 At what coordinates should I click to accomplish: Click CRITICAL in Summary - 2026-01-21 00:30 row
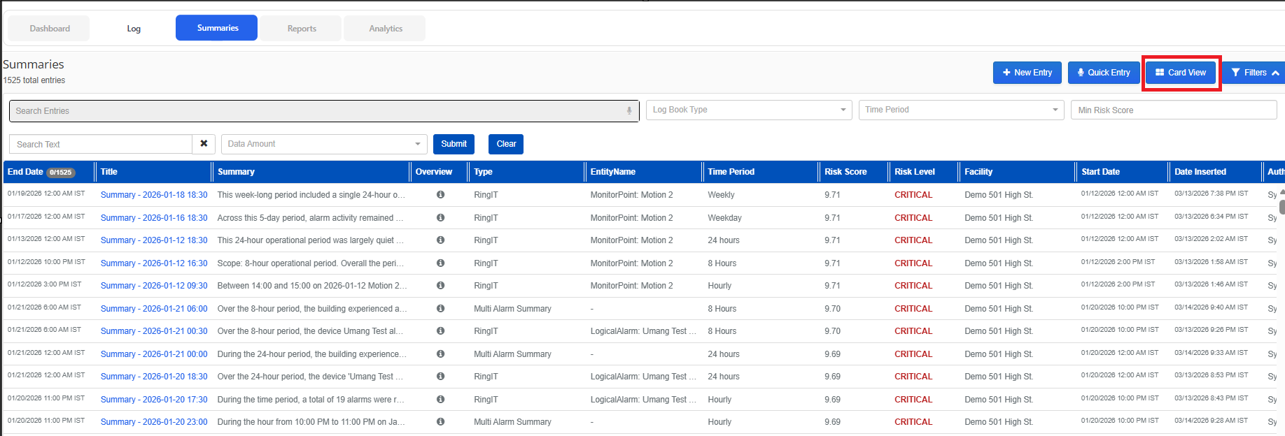913,331
